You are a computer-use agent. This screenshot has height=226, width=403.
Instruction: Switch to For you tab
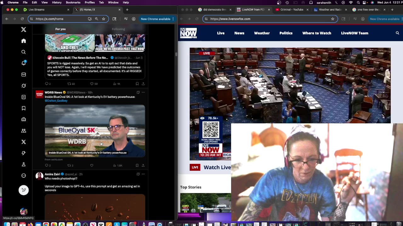click(60, 29)
